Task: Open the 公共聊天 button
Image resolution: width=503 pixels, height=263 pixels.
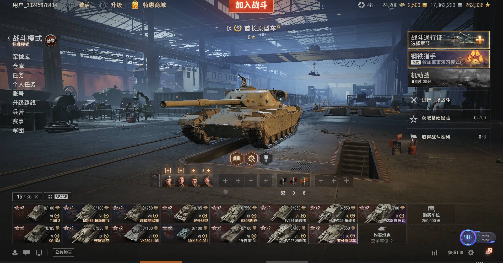Action: [x=63, y=252]
